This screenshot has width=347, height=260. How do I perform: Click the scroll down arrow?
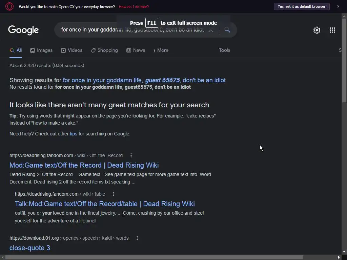point(344,252)
